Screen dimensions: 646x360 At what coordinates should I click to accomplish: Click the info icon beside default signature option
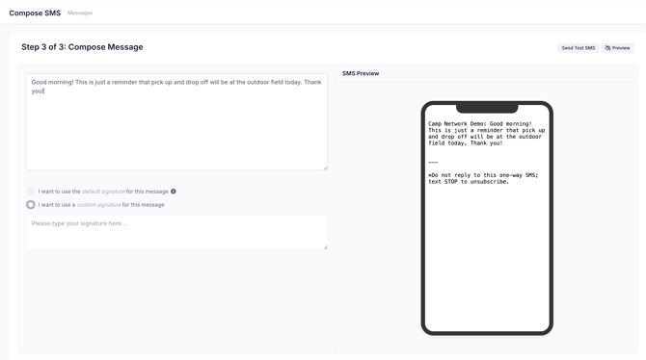click(x=174, y=192)
